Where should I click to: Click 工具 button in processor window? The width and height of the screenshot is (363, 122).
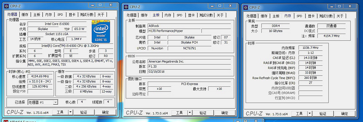point(60,112)
